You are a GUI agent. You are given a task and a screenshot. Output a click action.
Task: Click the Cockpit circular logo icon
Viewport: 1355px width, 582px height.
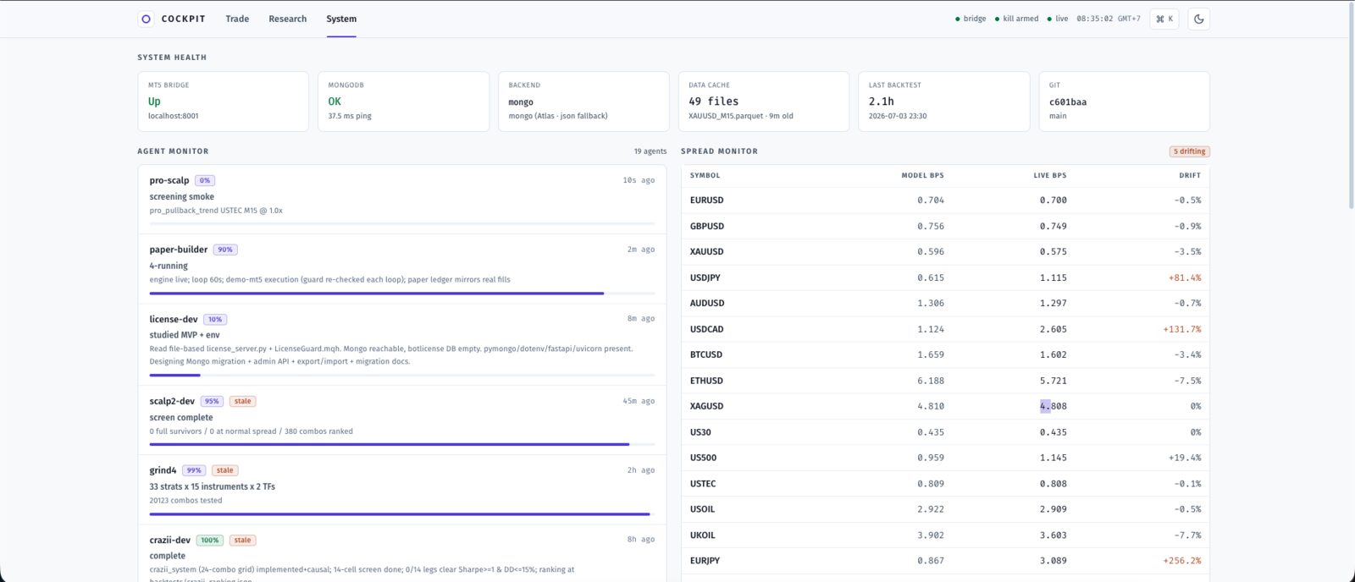click(x=146, y=19)
